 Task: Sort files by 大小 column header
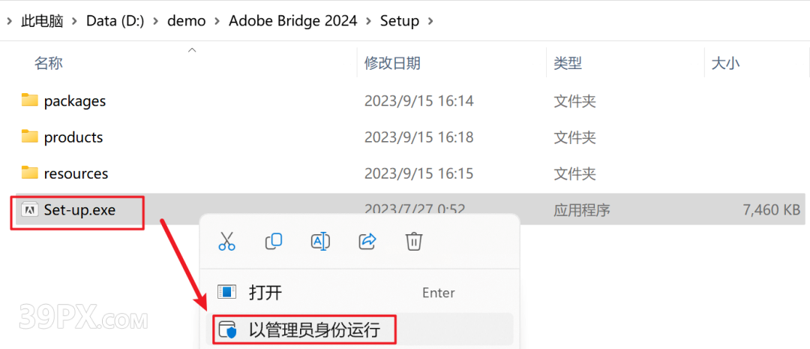coord(726,63)
